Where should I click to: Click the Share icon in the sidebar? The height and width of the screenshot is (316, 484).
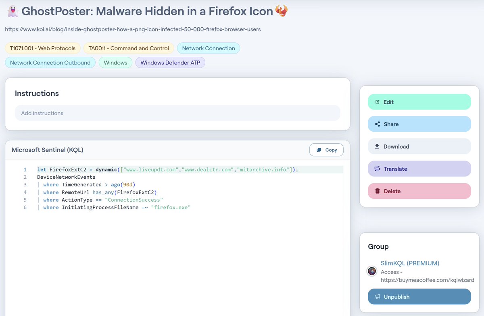coord(377,124)
